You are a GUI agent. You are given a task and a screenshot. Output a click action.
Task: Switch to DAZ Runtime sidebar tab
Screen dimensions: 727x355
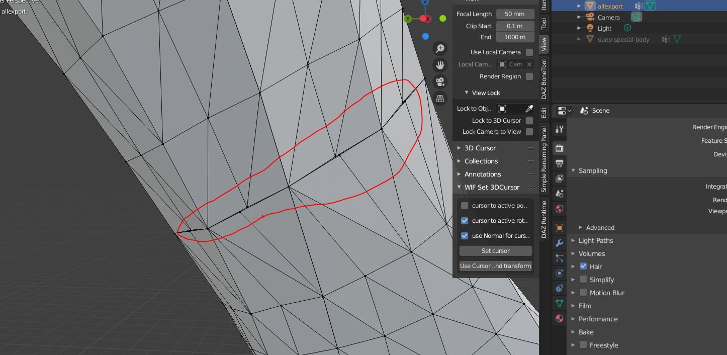[543, 219]
